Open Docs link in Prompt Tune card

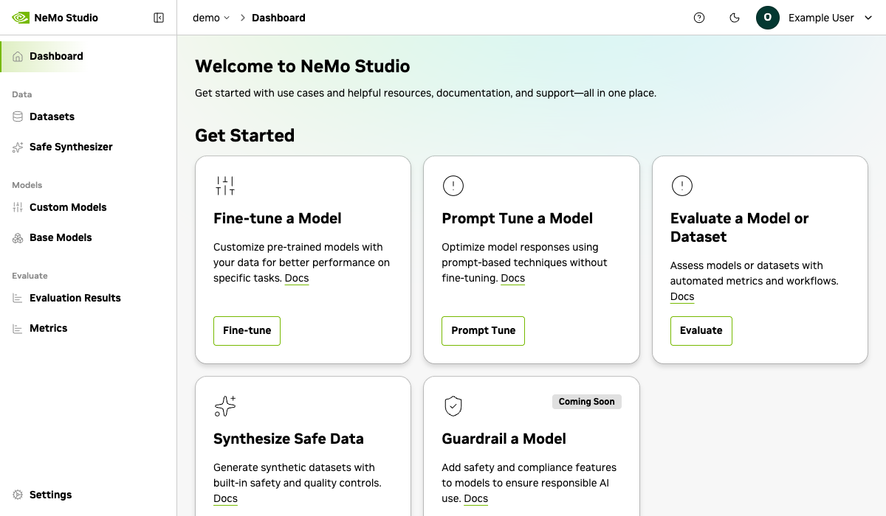(x=512, y=278)
